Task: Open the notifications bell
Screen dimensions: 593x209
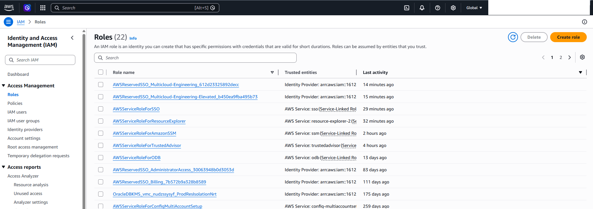Action: (x=422, y=8)
